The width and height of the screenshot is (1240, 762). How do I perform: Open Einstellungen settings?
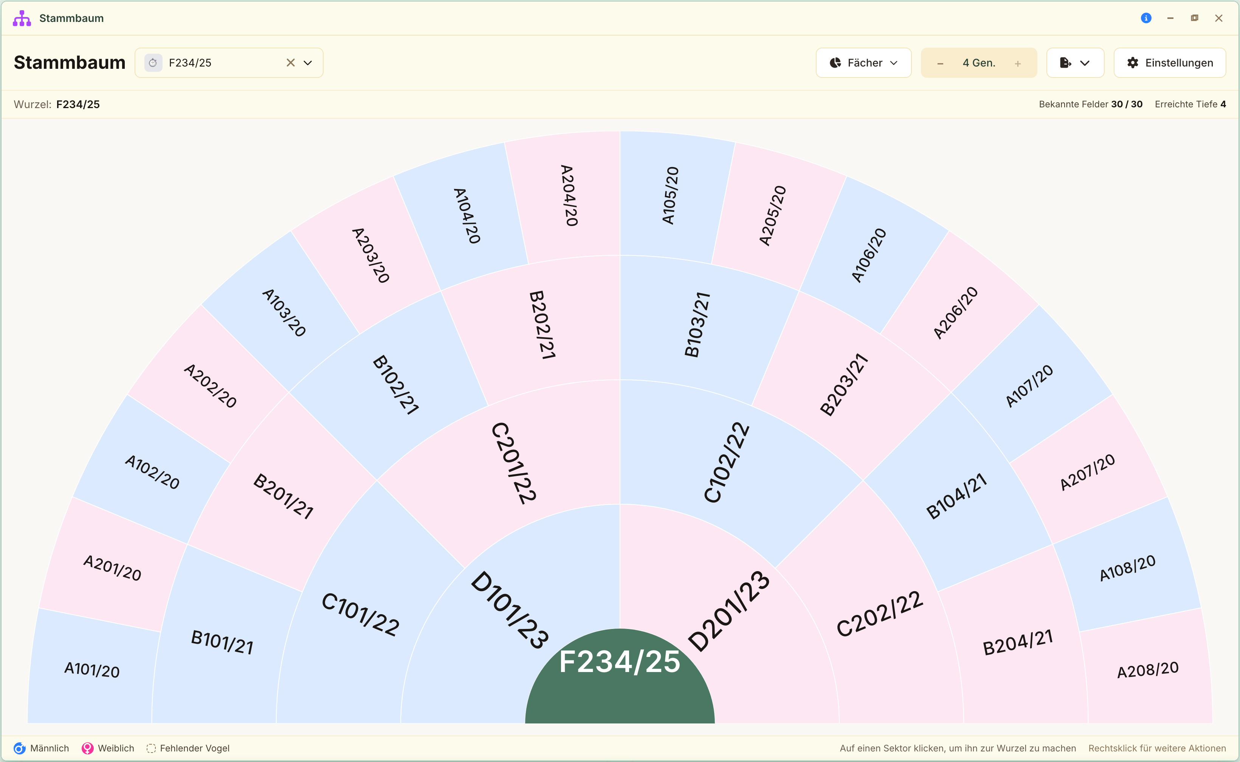tap(1169, 62)
